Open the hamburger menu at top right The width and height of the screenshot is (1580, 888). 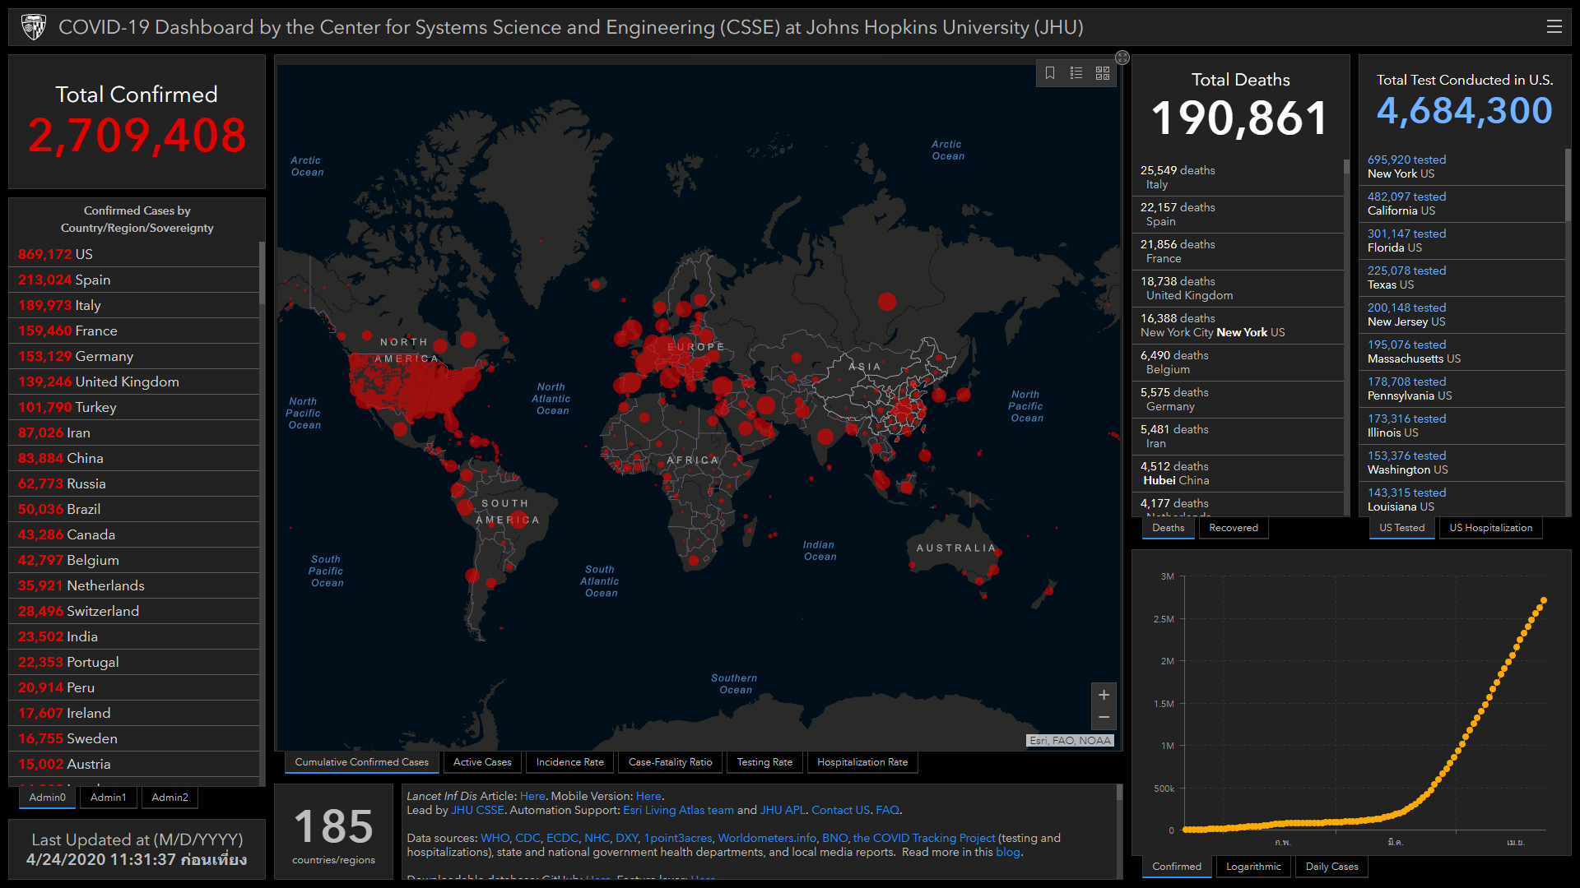tap(1554, 27)
